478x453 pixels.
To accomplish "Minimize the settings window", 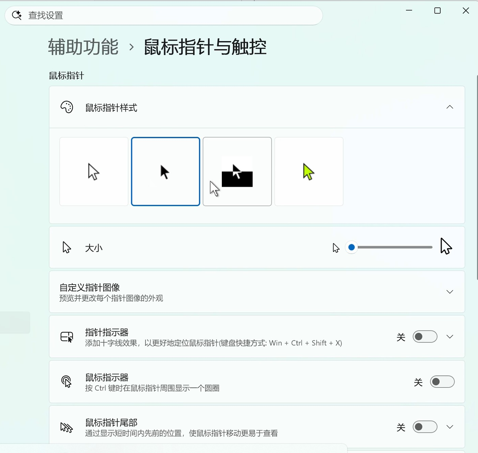I will (x=409, y=11).
